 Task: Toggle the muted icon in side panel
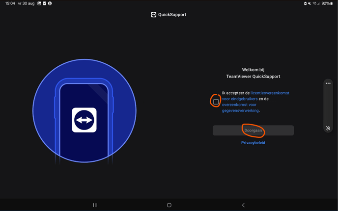pos(328,128)
